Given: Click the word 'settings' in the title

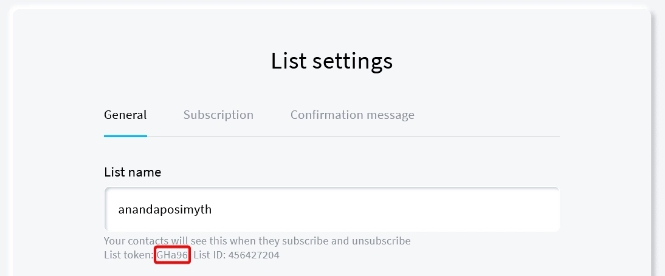Looking at the screenshot, I should click(x=353, y=61).
